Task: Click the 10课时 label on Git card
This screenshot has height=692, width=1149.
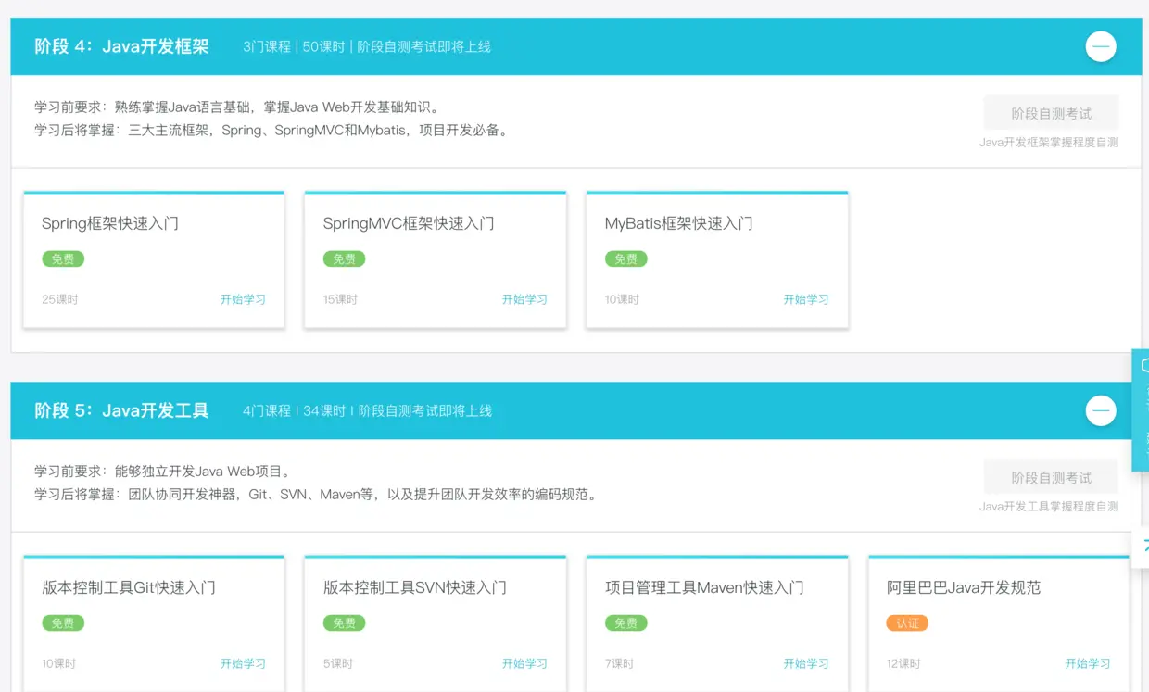Action: pyautogui.click(x=59, y=663)
